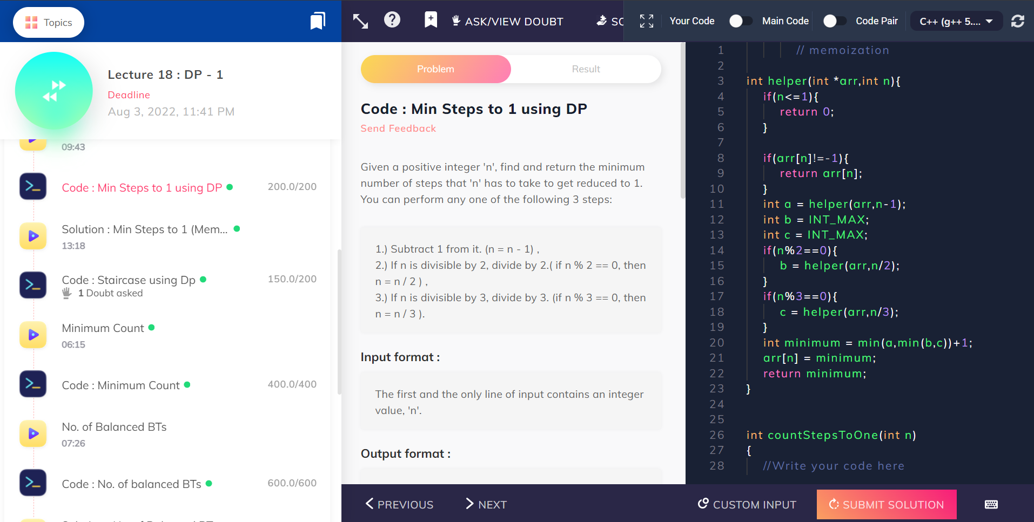The image size is (1034, 522).
Task: Toggle the switch between Your Code and Main Code
Action: (x=741, y=21)
